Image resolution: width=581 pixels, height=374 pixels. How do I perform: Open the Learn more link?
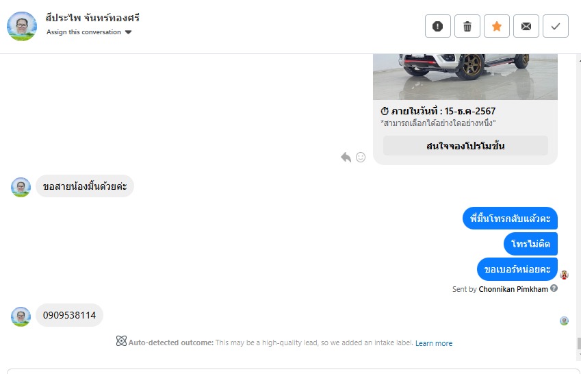click(434, 343)
